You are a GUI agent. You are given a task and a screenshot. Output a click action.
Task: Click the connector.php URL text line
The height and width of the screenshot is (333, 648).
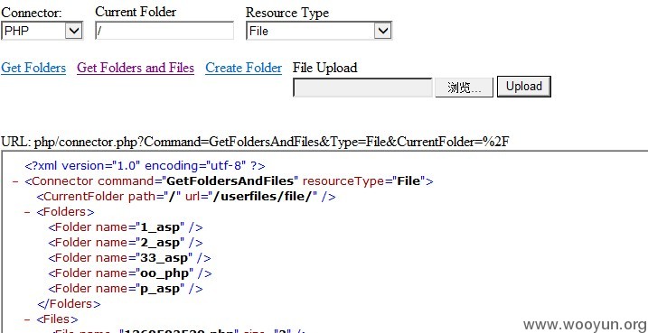[255, 142]
